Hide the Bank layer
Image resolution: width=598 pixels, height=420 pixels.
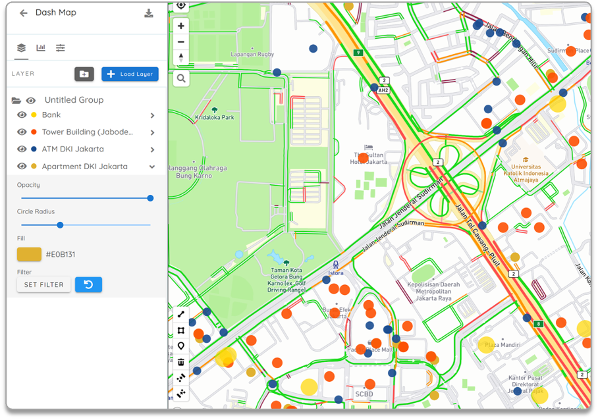click(22, 115)
